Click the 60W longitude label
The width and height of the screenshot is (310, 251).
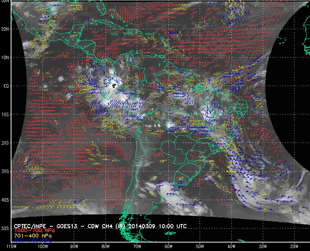click(168, 247)
